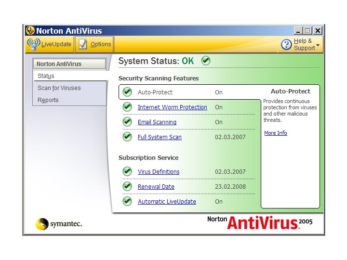Click the green check beside Email Scanning
The height and width of the screenshot is (260, 347).
pyautogui.click(x=127, y=122)
